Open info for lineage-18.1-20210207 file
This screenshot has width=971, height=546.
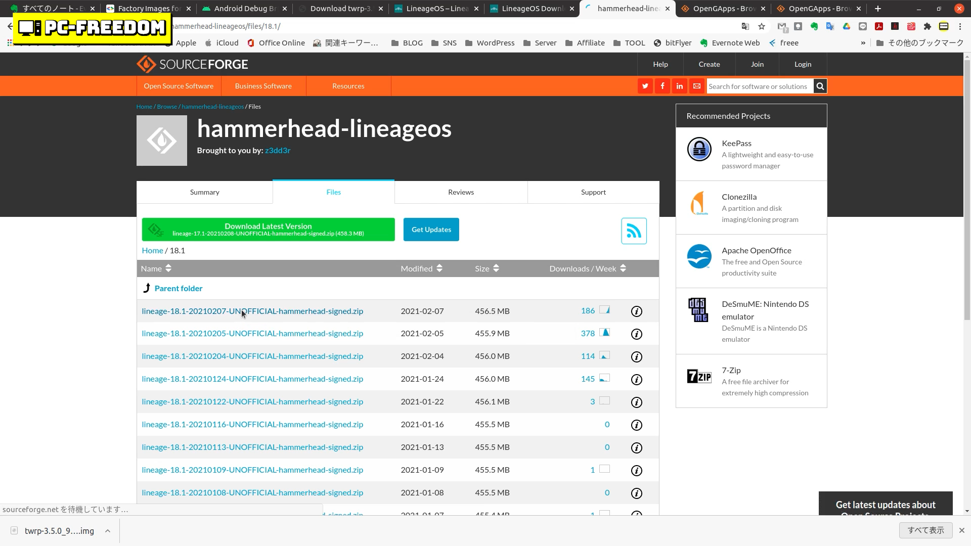click(x=637, y=311)
